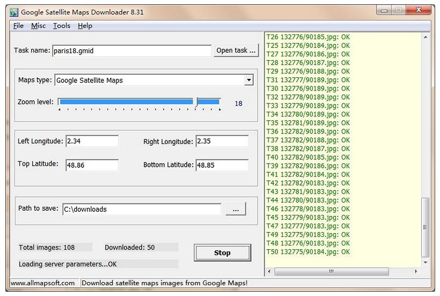
Task: Click log line T39 132782/90186.jpg: OK
Action: pyautogui.click(x=308, y=166)
